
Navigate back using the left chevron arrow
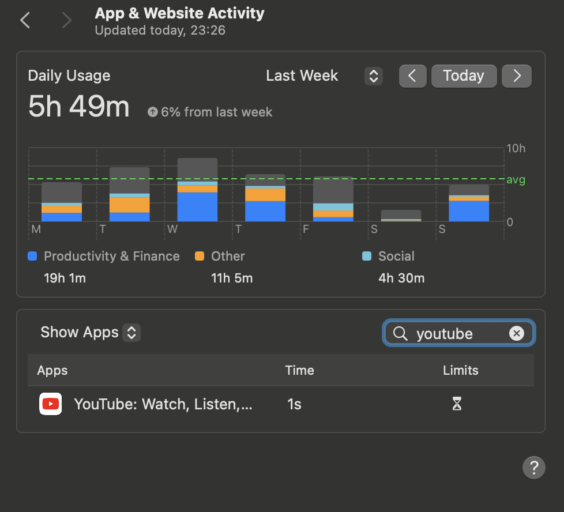[24, 20]
